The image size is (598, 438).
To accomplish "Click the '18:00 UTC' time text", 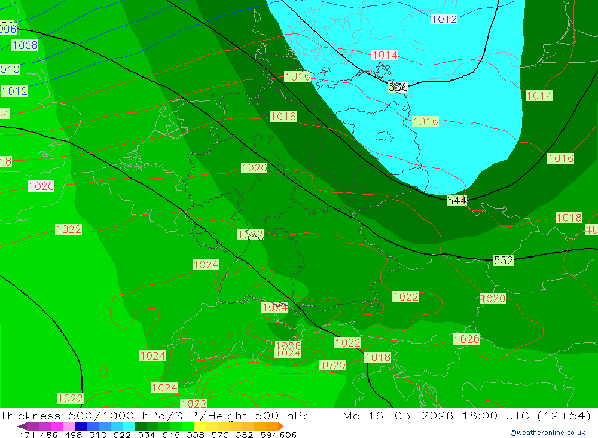I will point(496,415).
